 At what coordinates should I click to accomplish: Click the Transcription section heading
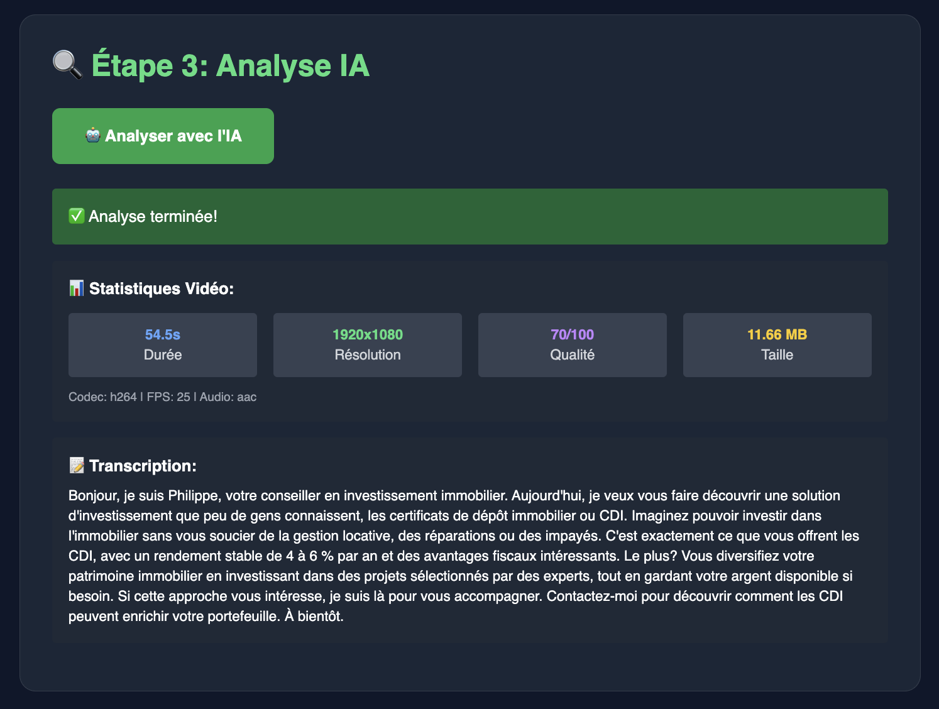pos(143,466)
